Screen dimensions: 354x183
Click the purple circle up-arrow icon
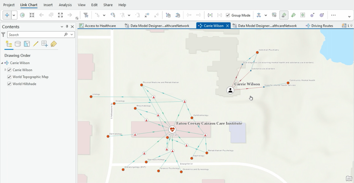(322, 15)
